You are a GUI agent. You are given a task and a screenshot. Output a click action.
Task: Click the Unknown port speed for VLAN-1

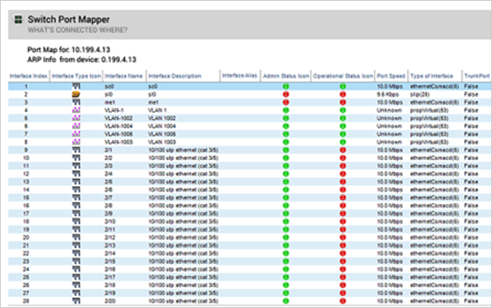(x=389, y=110)
